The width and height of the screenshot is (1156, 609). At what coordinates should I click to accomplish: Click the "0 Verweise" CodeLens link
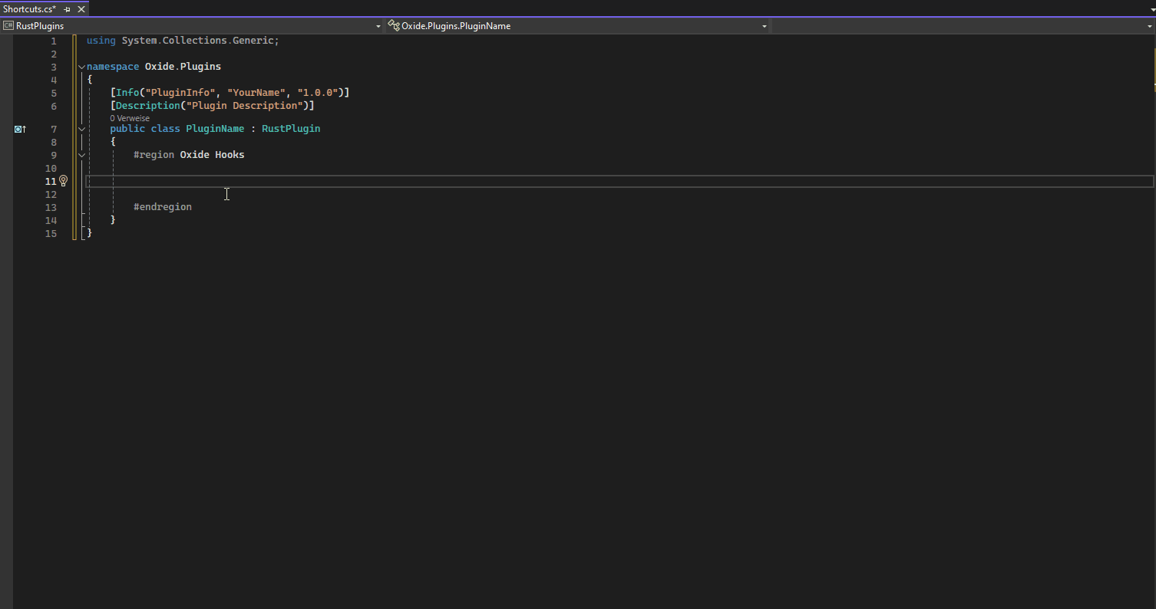point(130,118)
